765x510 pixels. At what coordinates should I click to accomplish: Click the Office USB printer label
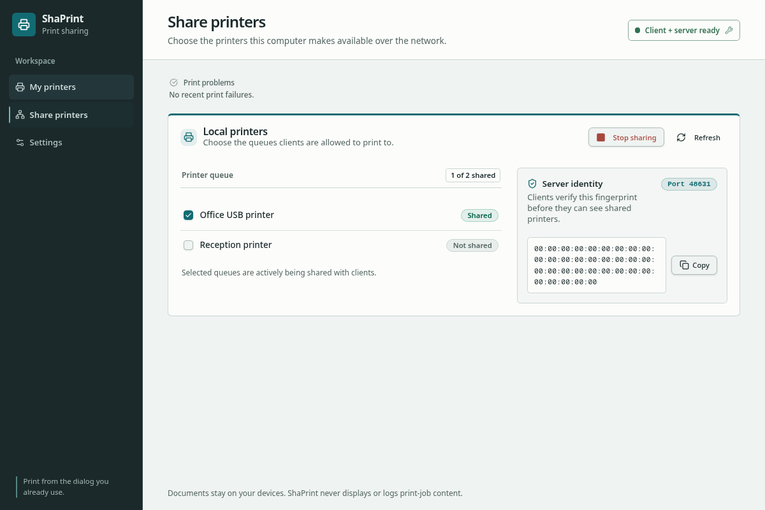pos(237,215)
